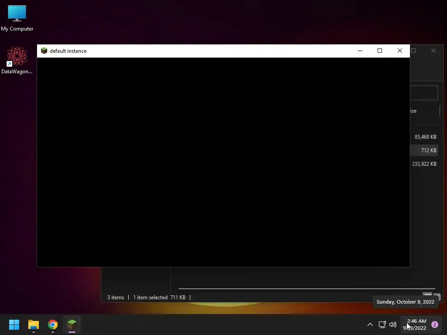Click the default instance title bar block icon

(44, 51)
